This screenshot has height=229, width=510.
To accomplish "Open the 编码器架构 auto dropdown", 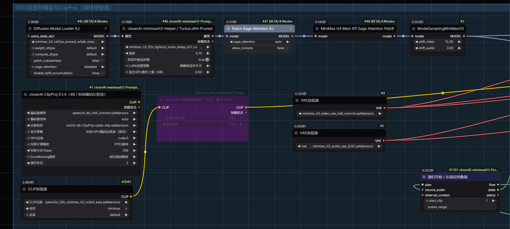I will tap(81, 119).
